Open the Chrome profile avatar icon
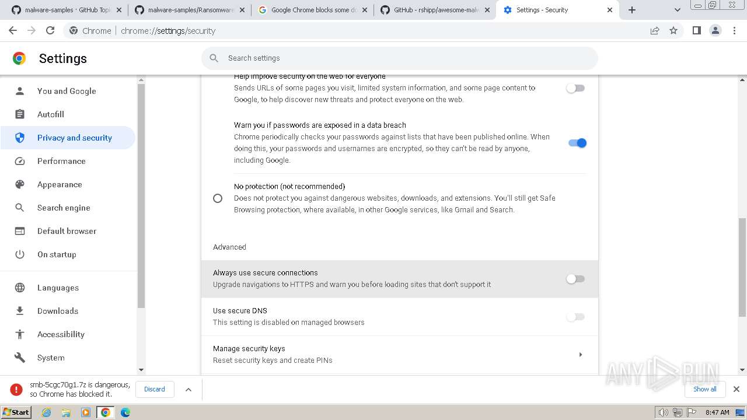The image size is (747, 420). point(715,31)
